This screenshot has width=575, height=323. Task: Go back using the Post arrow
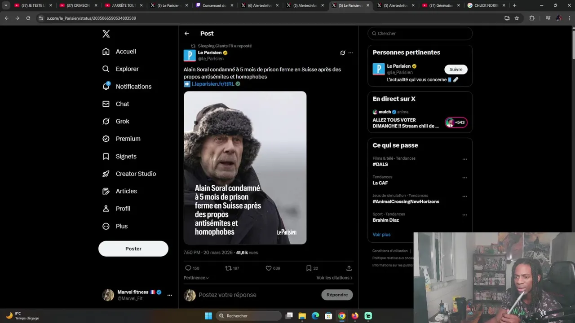[187, 34]
